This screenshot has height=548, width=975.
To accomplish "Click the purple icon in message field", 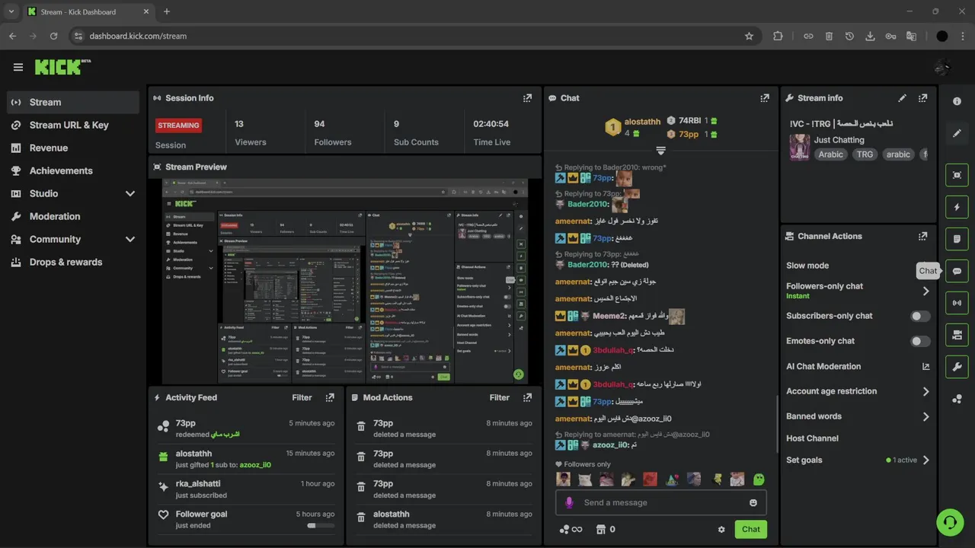I will pos(569,502).
